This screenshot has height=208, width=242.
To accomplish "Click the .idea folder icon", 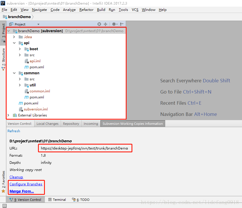I will [x=21, y=37].
